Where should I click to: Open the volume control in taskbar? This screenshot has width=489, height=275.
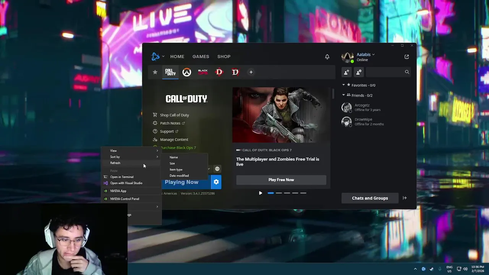click(x=465, y=269)
